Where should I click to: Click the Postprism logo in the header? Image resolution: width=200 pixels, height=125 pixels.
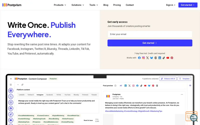click(12, 5)
